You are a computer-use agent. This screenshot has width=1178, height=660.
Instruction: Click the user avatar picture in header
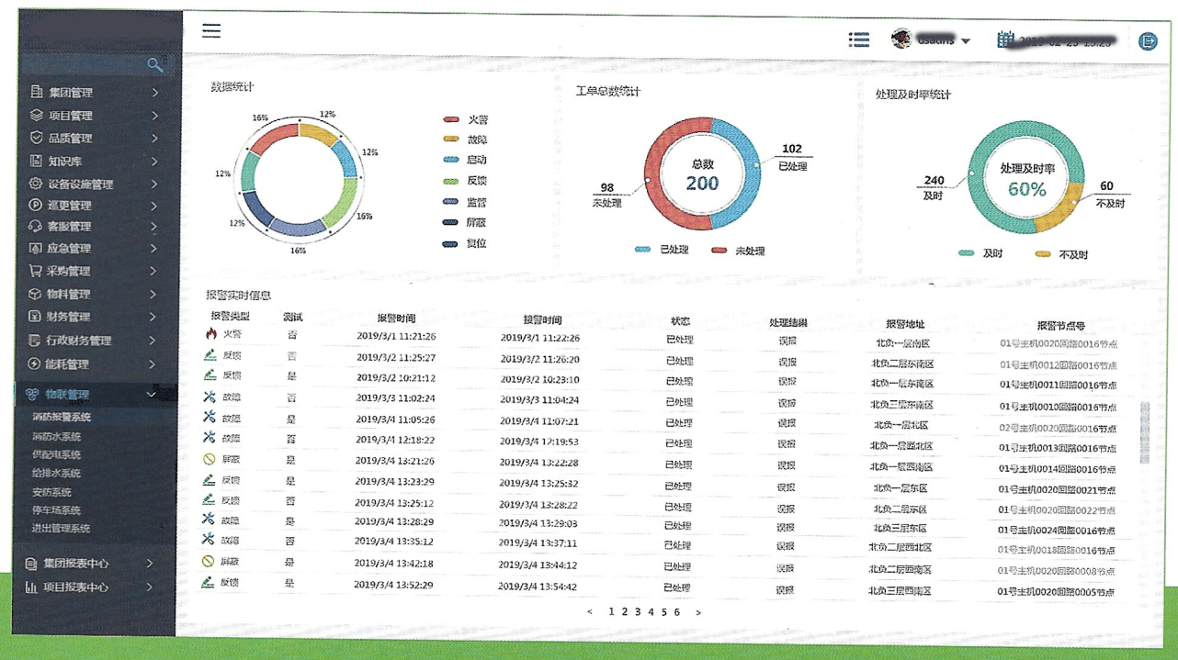(x=900, y=39)
